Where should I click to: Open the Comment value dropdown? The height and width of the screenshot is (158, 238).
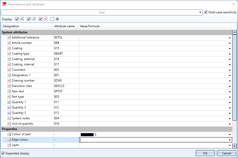(230, 70)
